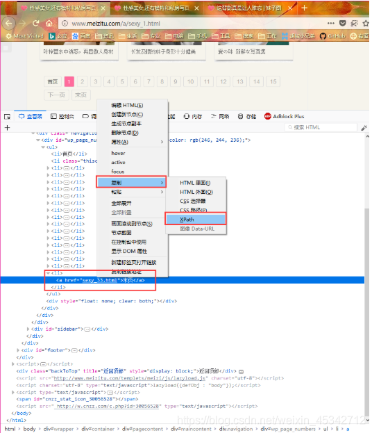
Task: Select current page 1 pink button
Action: click(69, 82)
